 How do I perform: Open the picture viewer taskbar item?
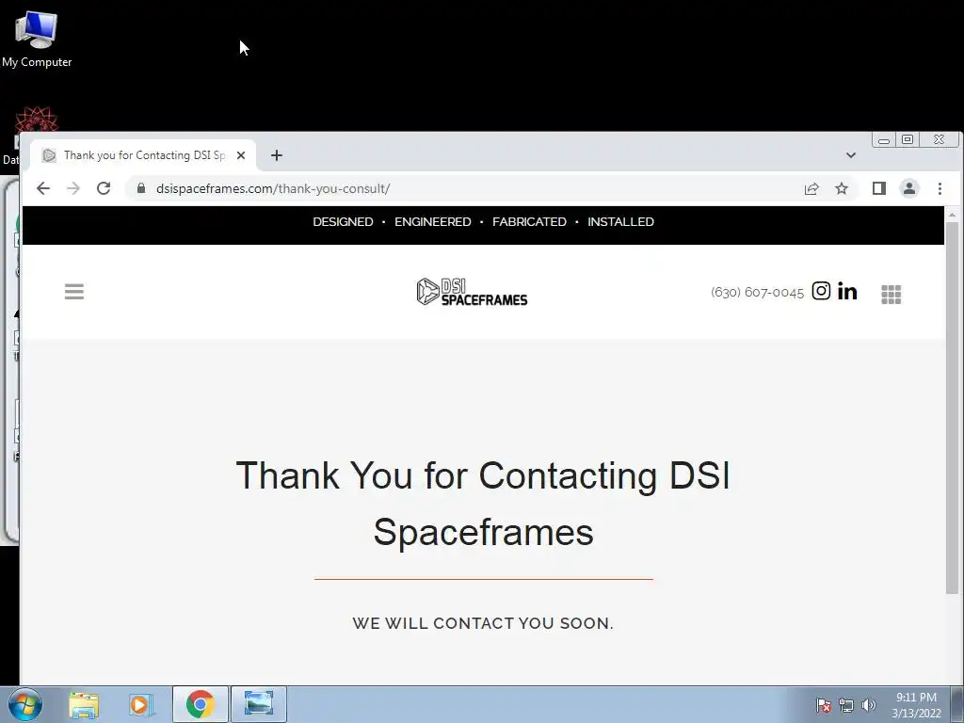click(x=258, y=704)
